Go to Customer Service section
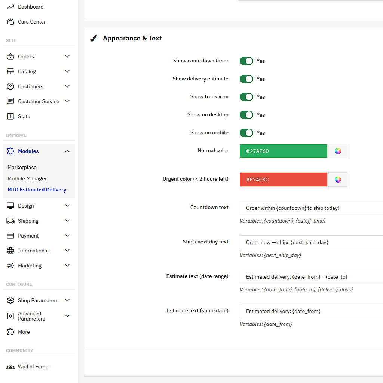Screen dimensions: 383x383 (x=38, y=101)
